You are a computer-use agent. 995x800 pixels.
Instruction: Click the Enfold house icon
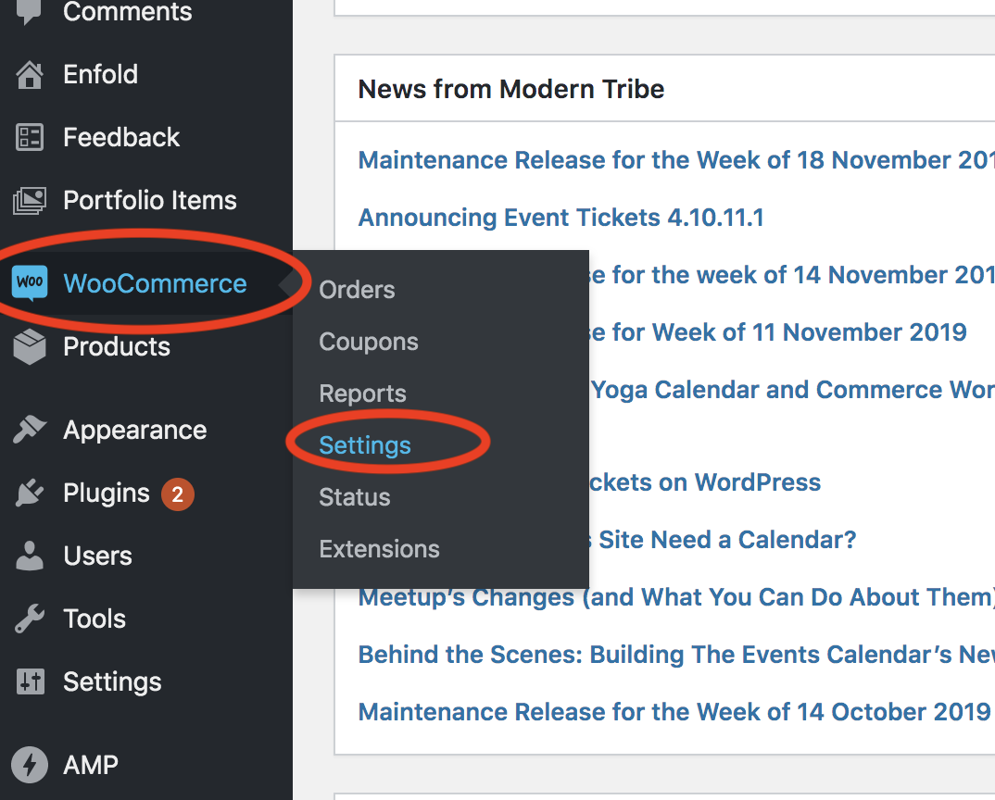pos(30,75)
